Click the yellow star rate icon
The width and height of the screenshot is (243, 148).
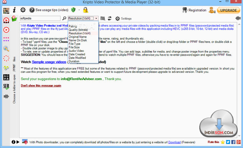tap(223, 142)
